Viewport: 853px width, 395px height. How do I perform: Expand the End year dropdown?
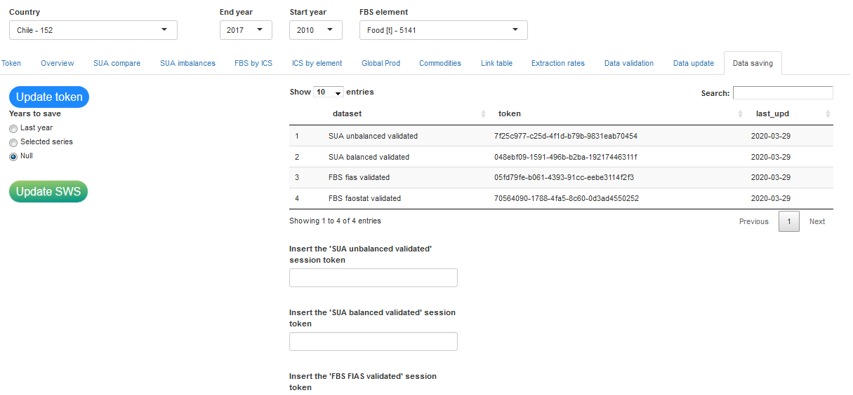(x=245, y=30)
